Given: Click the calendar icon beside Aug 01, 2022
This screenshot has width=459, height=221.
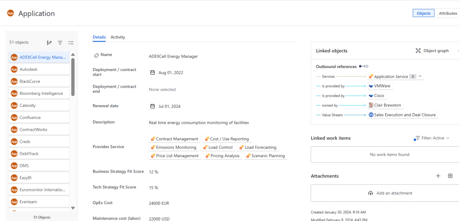Looking at the screenshot, I should [x=152, y=72].
